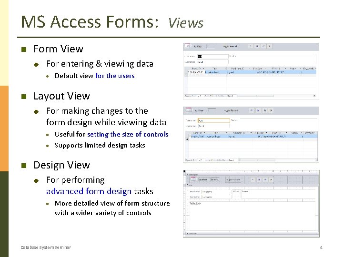This screenshot has width=343, height=257.
Task: Click the horizontal ruler in Design View
Action: point(252,171)
